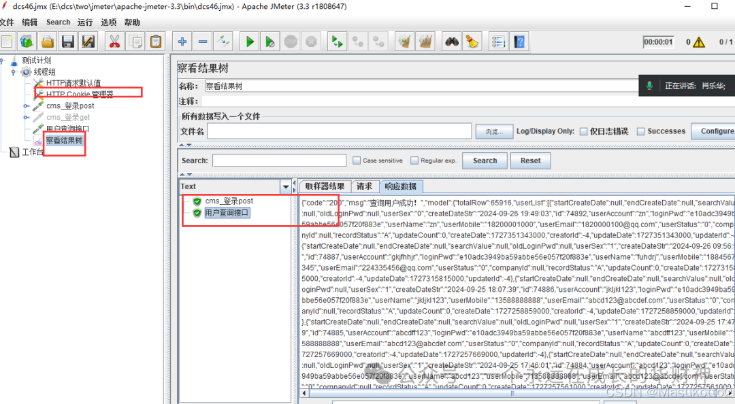The image size is (735, 404).
Task: Click the Open file folder icon
Action: pos(48,41)
